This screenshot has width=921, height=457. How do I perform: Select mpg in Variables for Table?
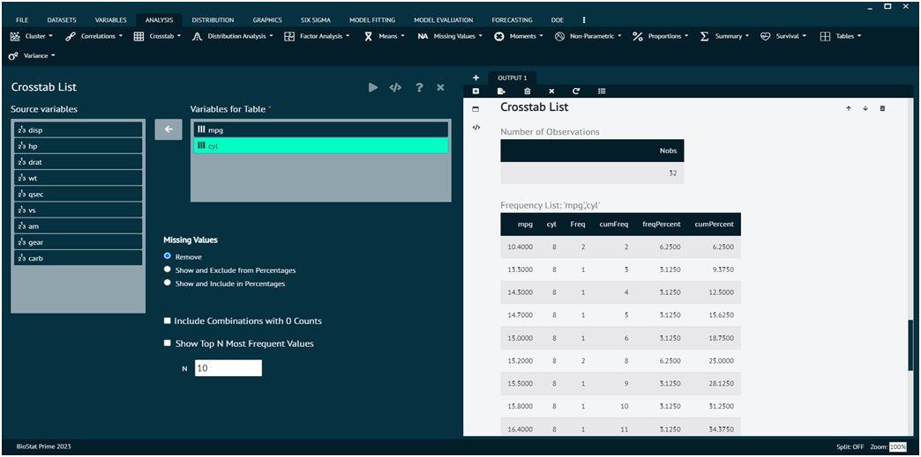[x=321, y=129]
